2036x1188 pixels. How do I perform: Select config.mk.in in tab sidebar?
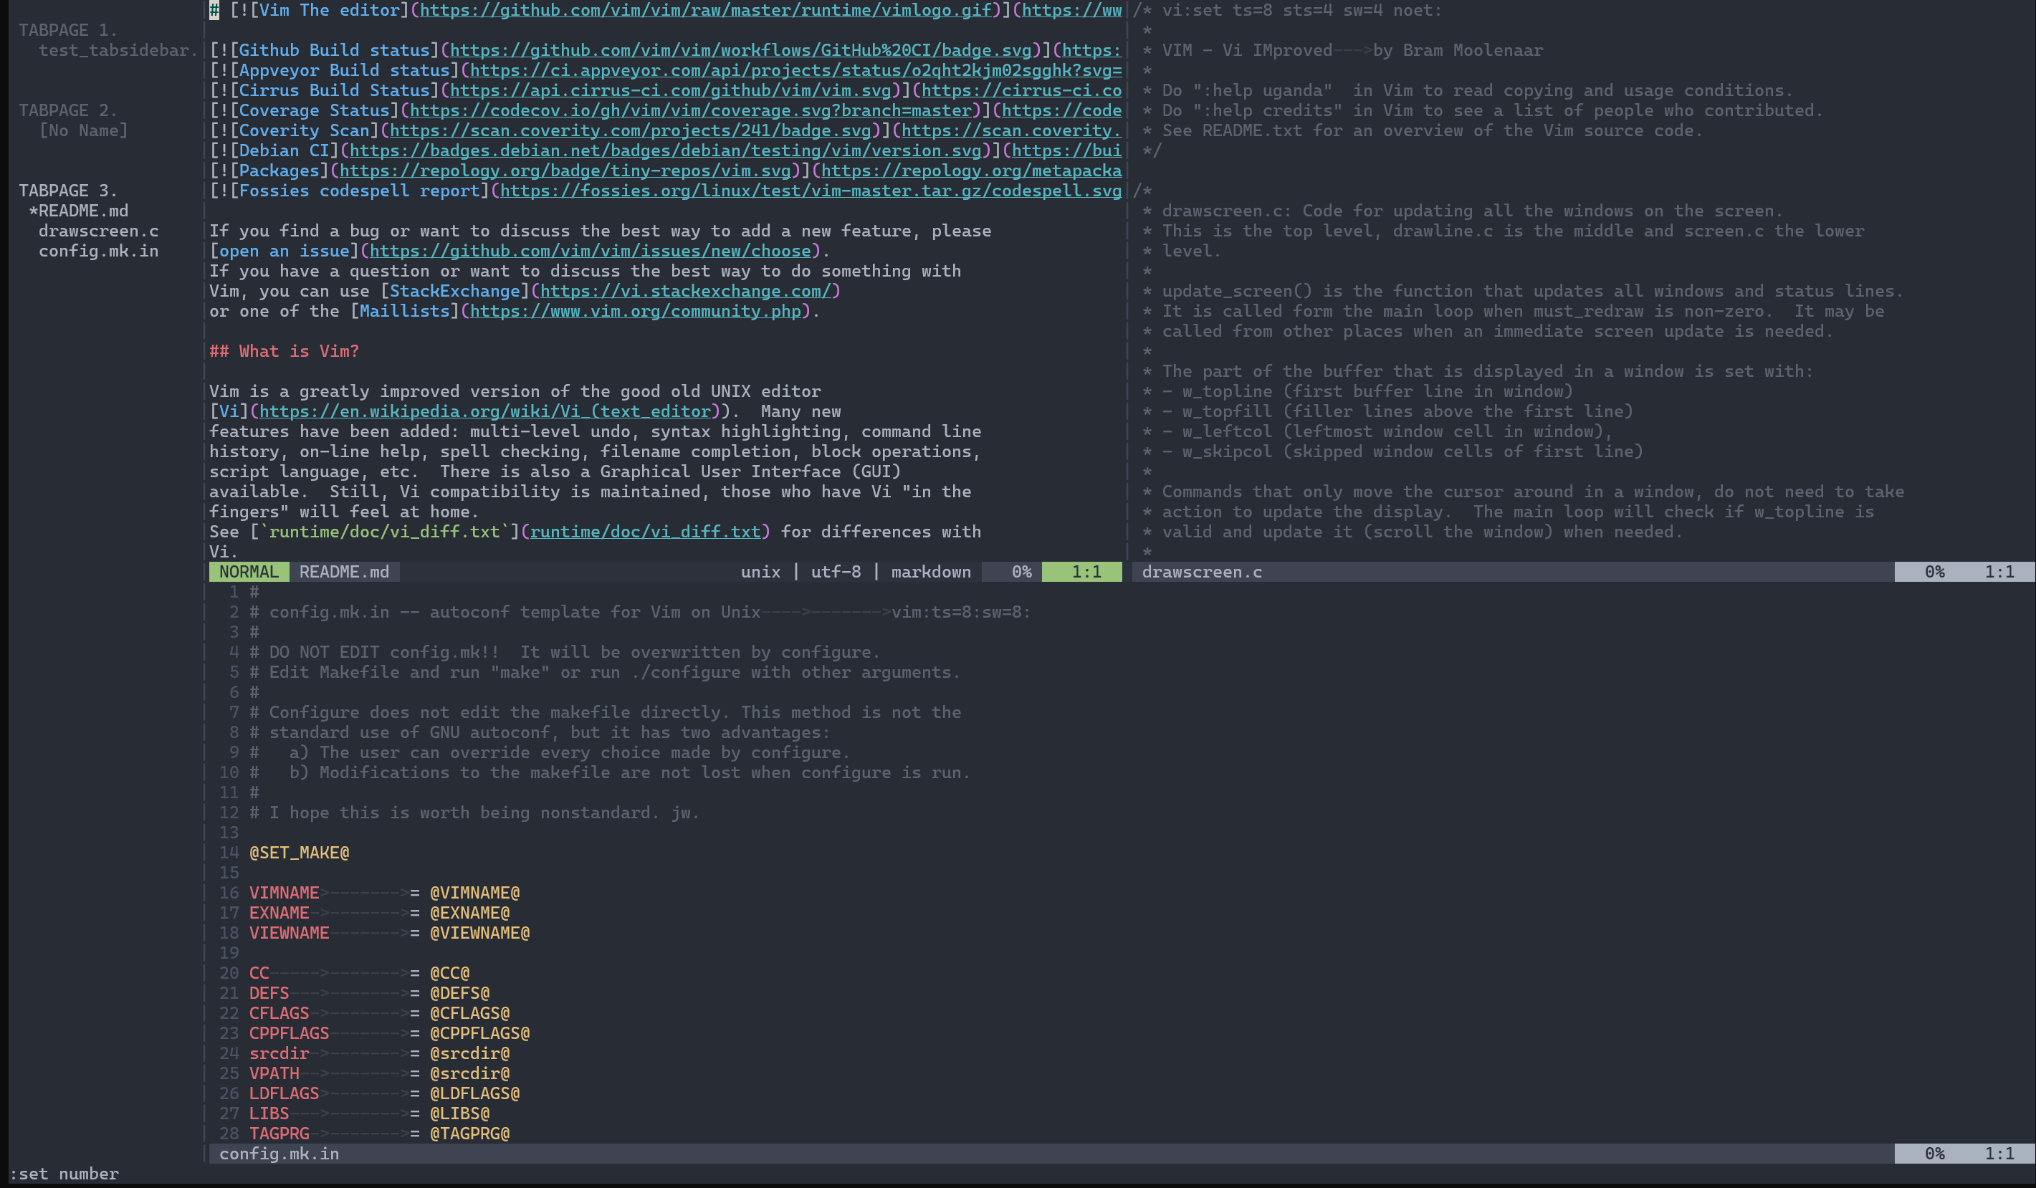[x=99, y=252]
